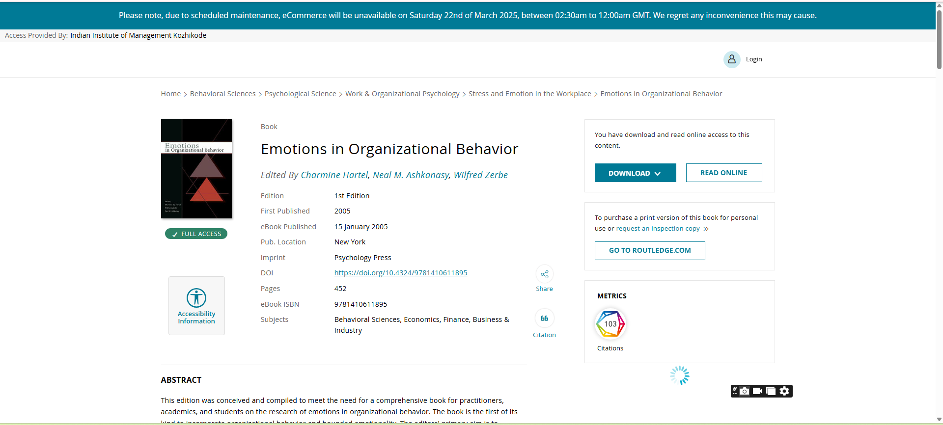The image size is (943, 425).
Task: Open the Citation quote icon
Action: coord(544,319)
